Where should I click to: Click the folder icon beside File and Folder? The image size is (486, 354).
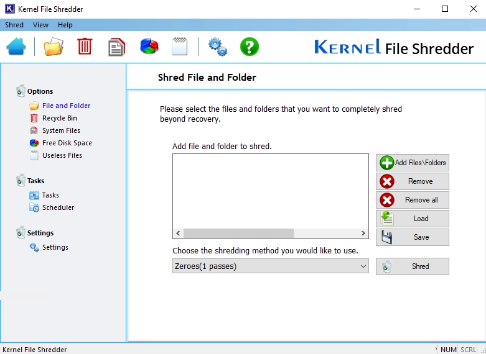point(34,106)
